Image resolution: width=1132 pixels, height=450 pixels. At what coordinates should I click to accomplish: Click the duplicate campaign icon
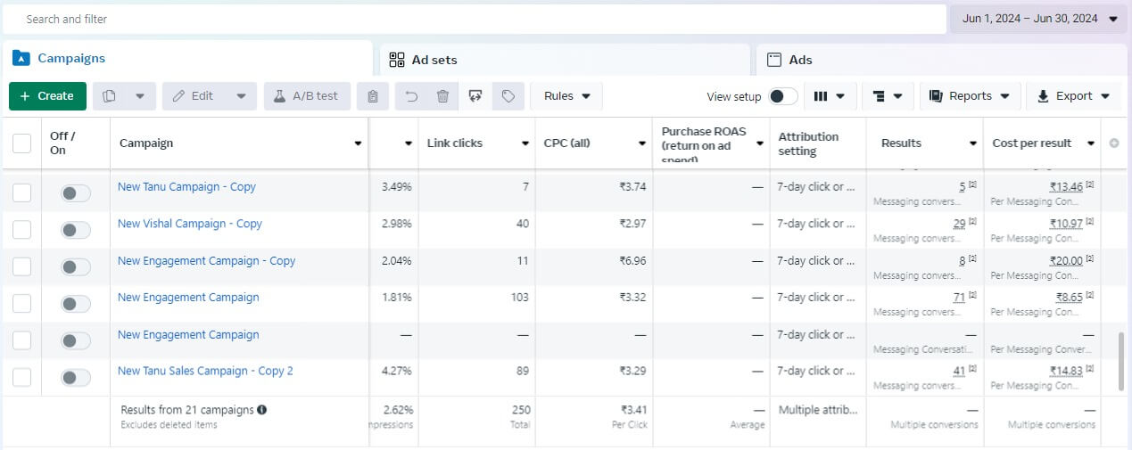coord(110,96)
